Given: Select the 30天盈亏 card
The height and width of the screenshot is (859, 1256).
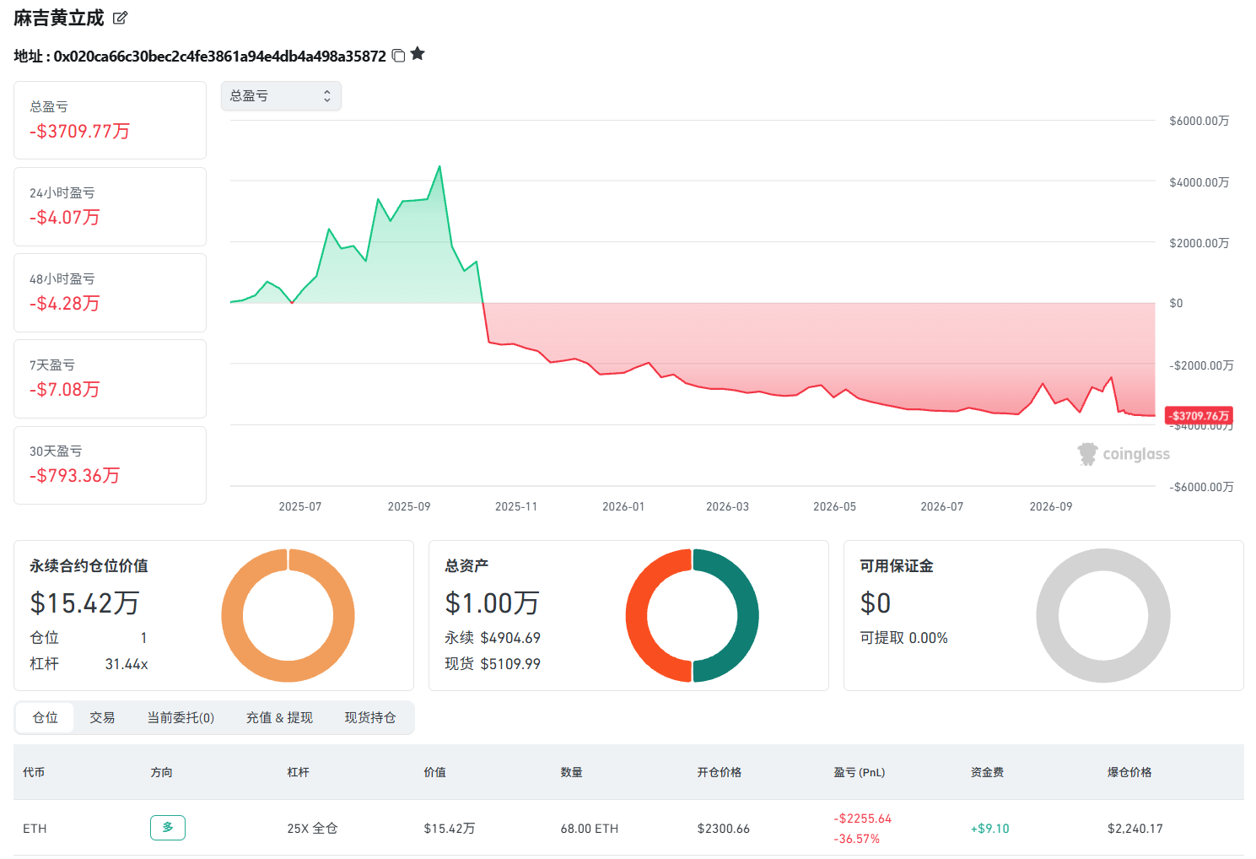Looking at the screenshot, I should pyautogui.click(x=110, y=465).
